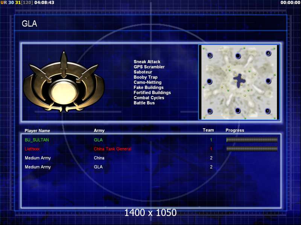Click the Saboteur ability text
The width and height of the screenshot is (301, 225).
point(143,72)
